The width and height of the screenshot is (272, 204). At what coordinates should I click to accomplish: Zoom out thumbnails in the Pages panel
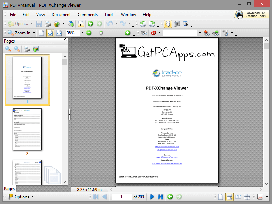point(17,49)
